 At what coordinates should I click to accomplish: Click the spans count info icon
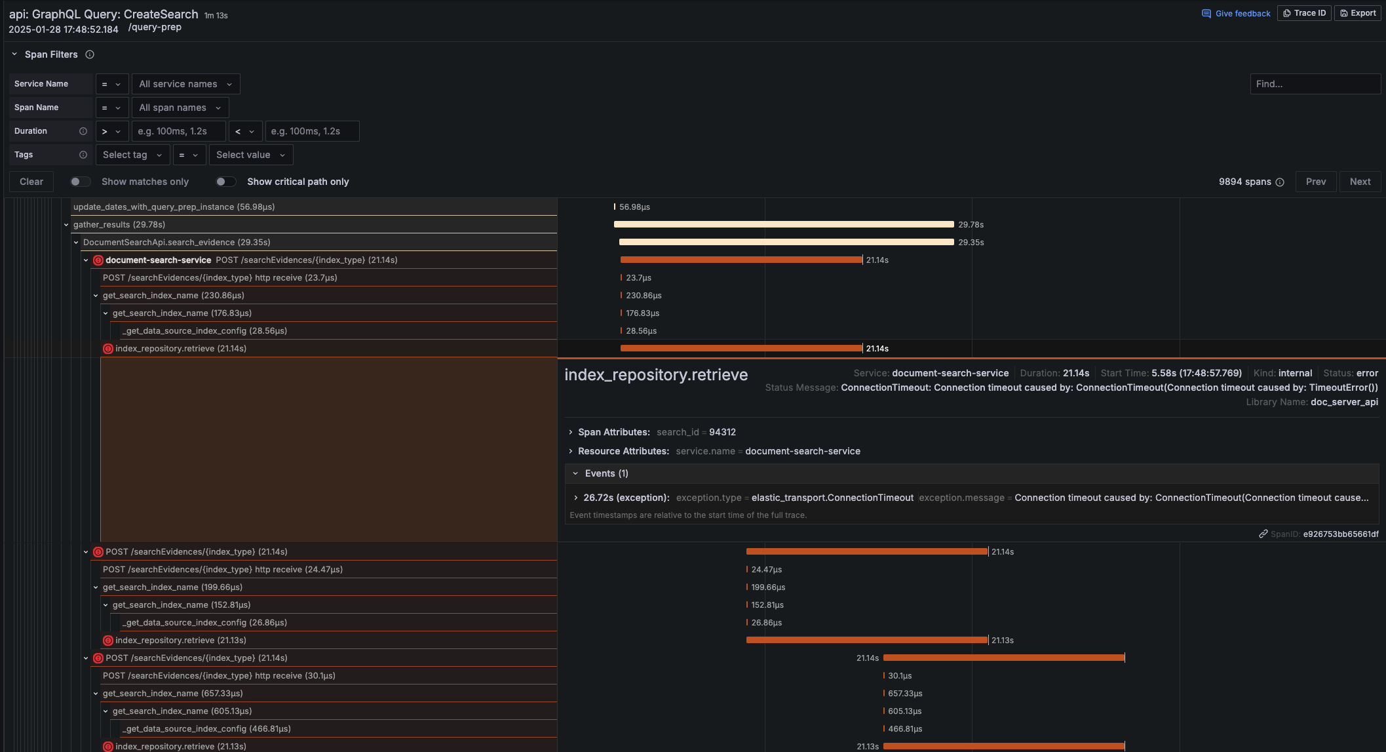1280,182
